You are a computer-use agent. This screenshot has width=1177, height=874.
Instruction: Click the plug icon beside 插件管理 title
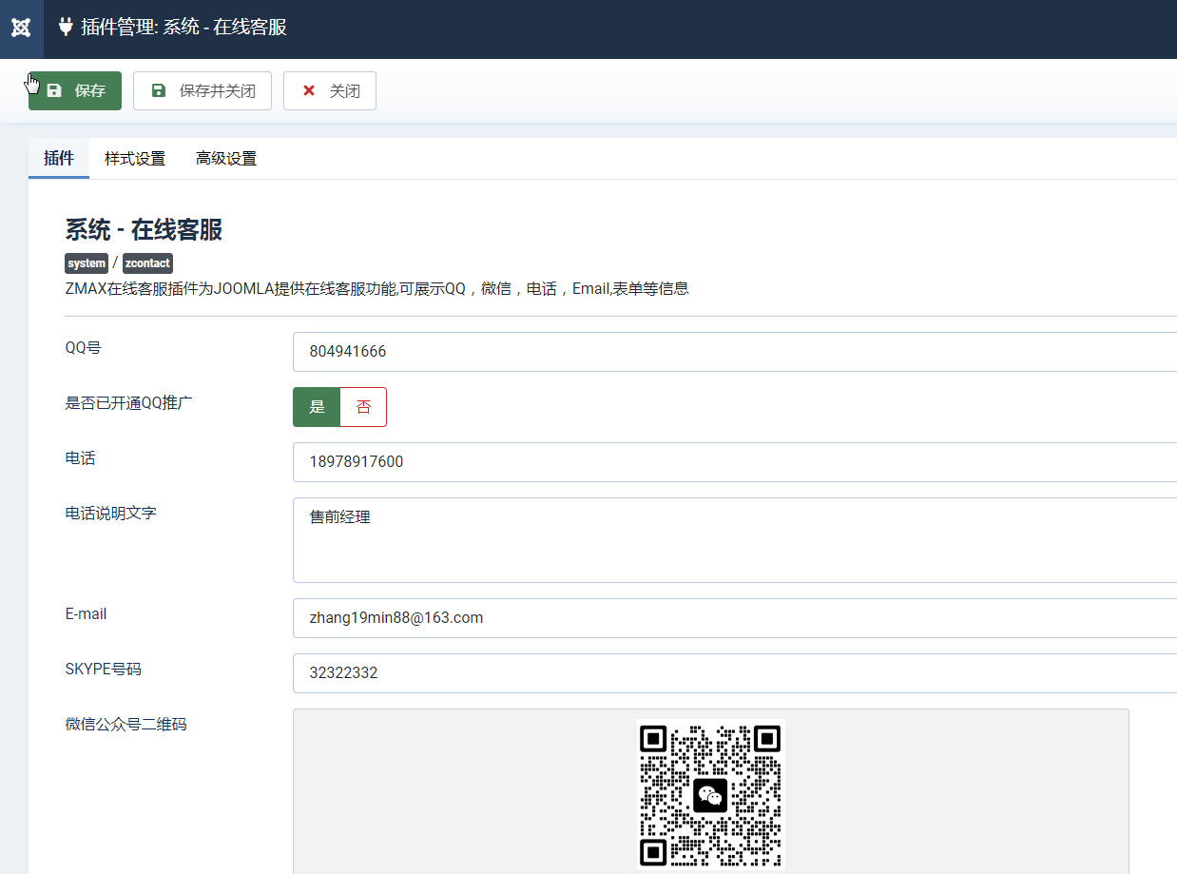(x=66, y=28)
